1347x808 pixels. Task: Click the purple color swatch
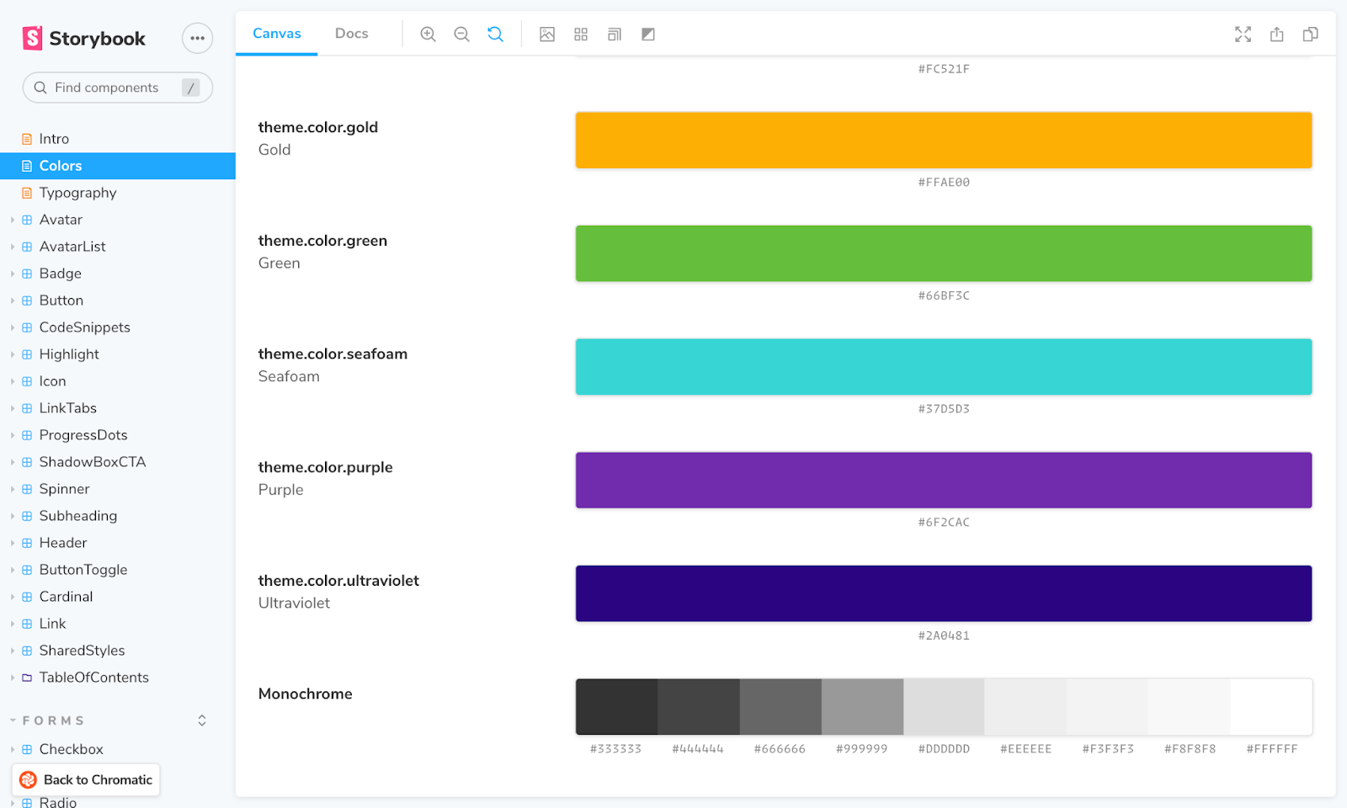click(944, 480)
